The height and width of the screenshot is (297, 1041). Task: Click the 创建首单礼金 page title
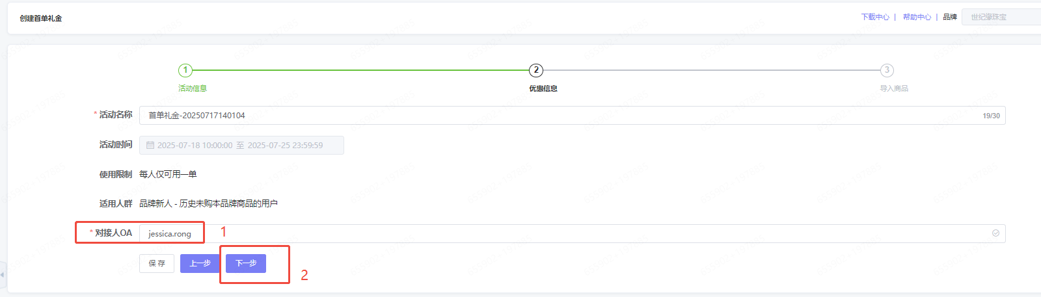[41, 18]
